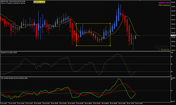This screenshot has width=176, height=105.
Task: Select the yellow rectangle's top-left corner handle
Action: point(76,23)
